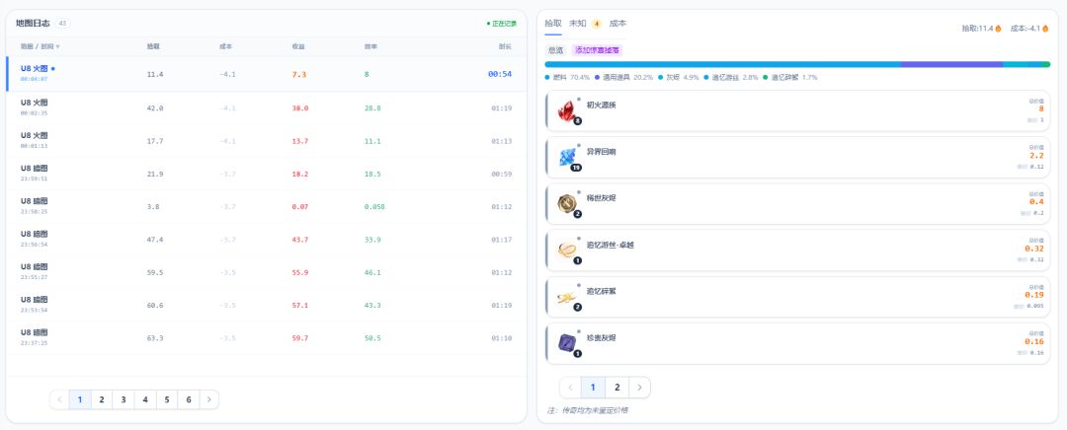Click the 异界回响 total value 2.2

(x=1036, y=156)
